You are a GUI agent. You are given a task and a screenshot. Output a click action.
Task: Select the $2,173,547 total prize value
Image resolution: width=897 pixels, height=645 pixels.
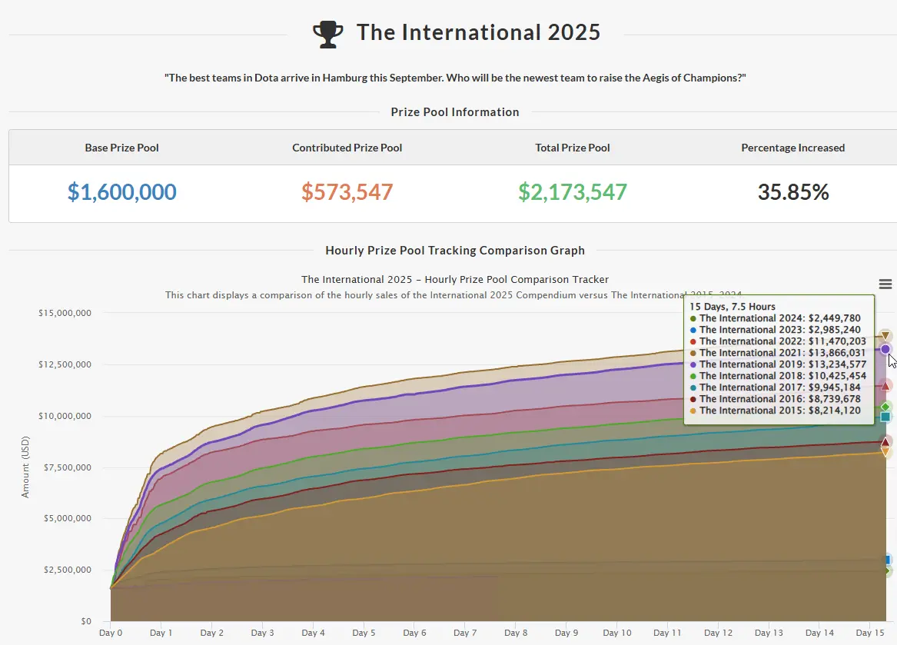pos(573,191)
